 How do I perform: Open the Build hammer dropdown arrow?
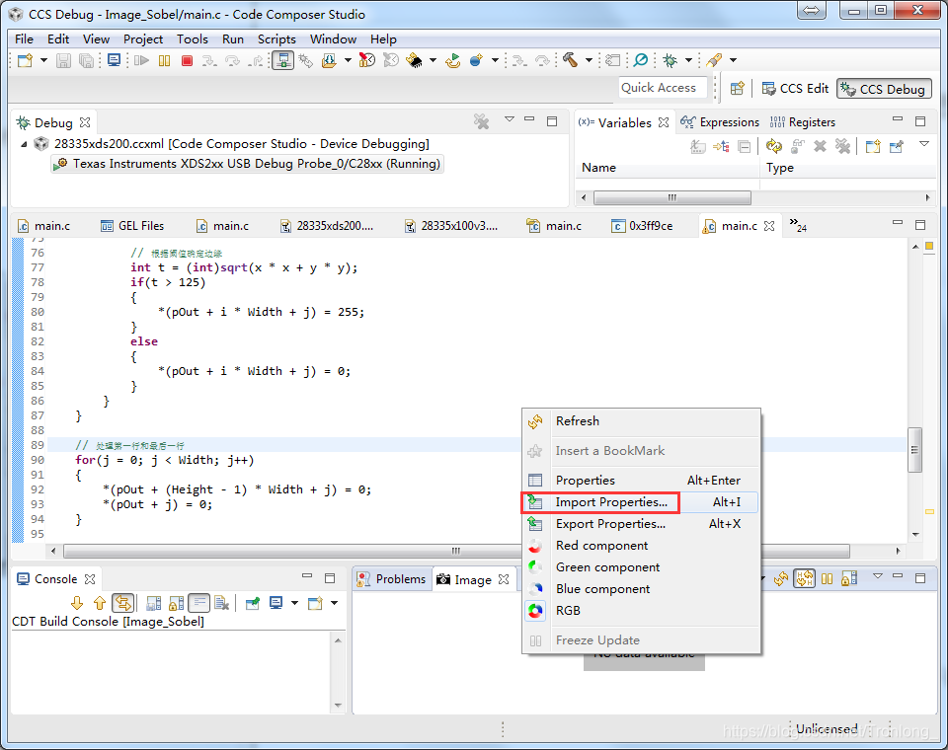coord(589,60)
